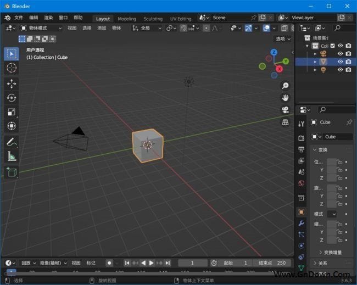This screenshot has height=285, width=357.
Task: Click the zoom magnifier icon in viewport
Action: coord(286,86)
